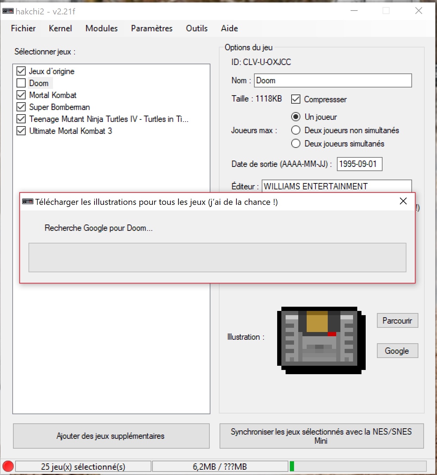Click the 25 jeu(x) sélectionné(s) status
The height and width of the screenshot is (475, 437).
[x=83, y=467]
